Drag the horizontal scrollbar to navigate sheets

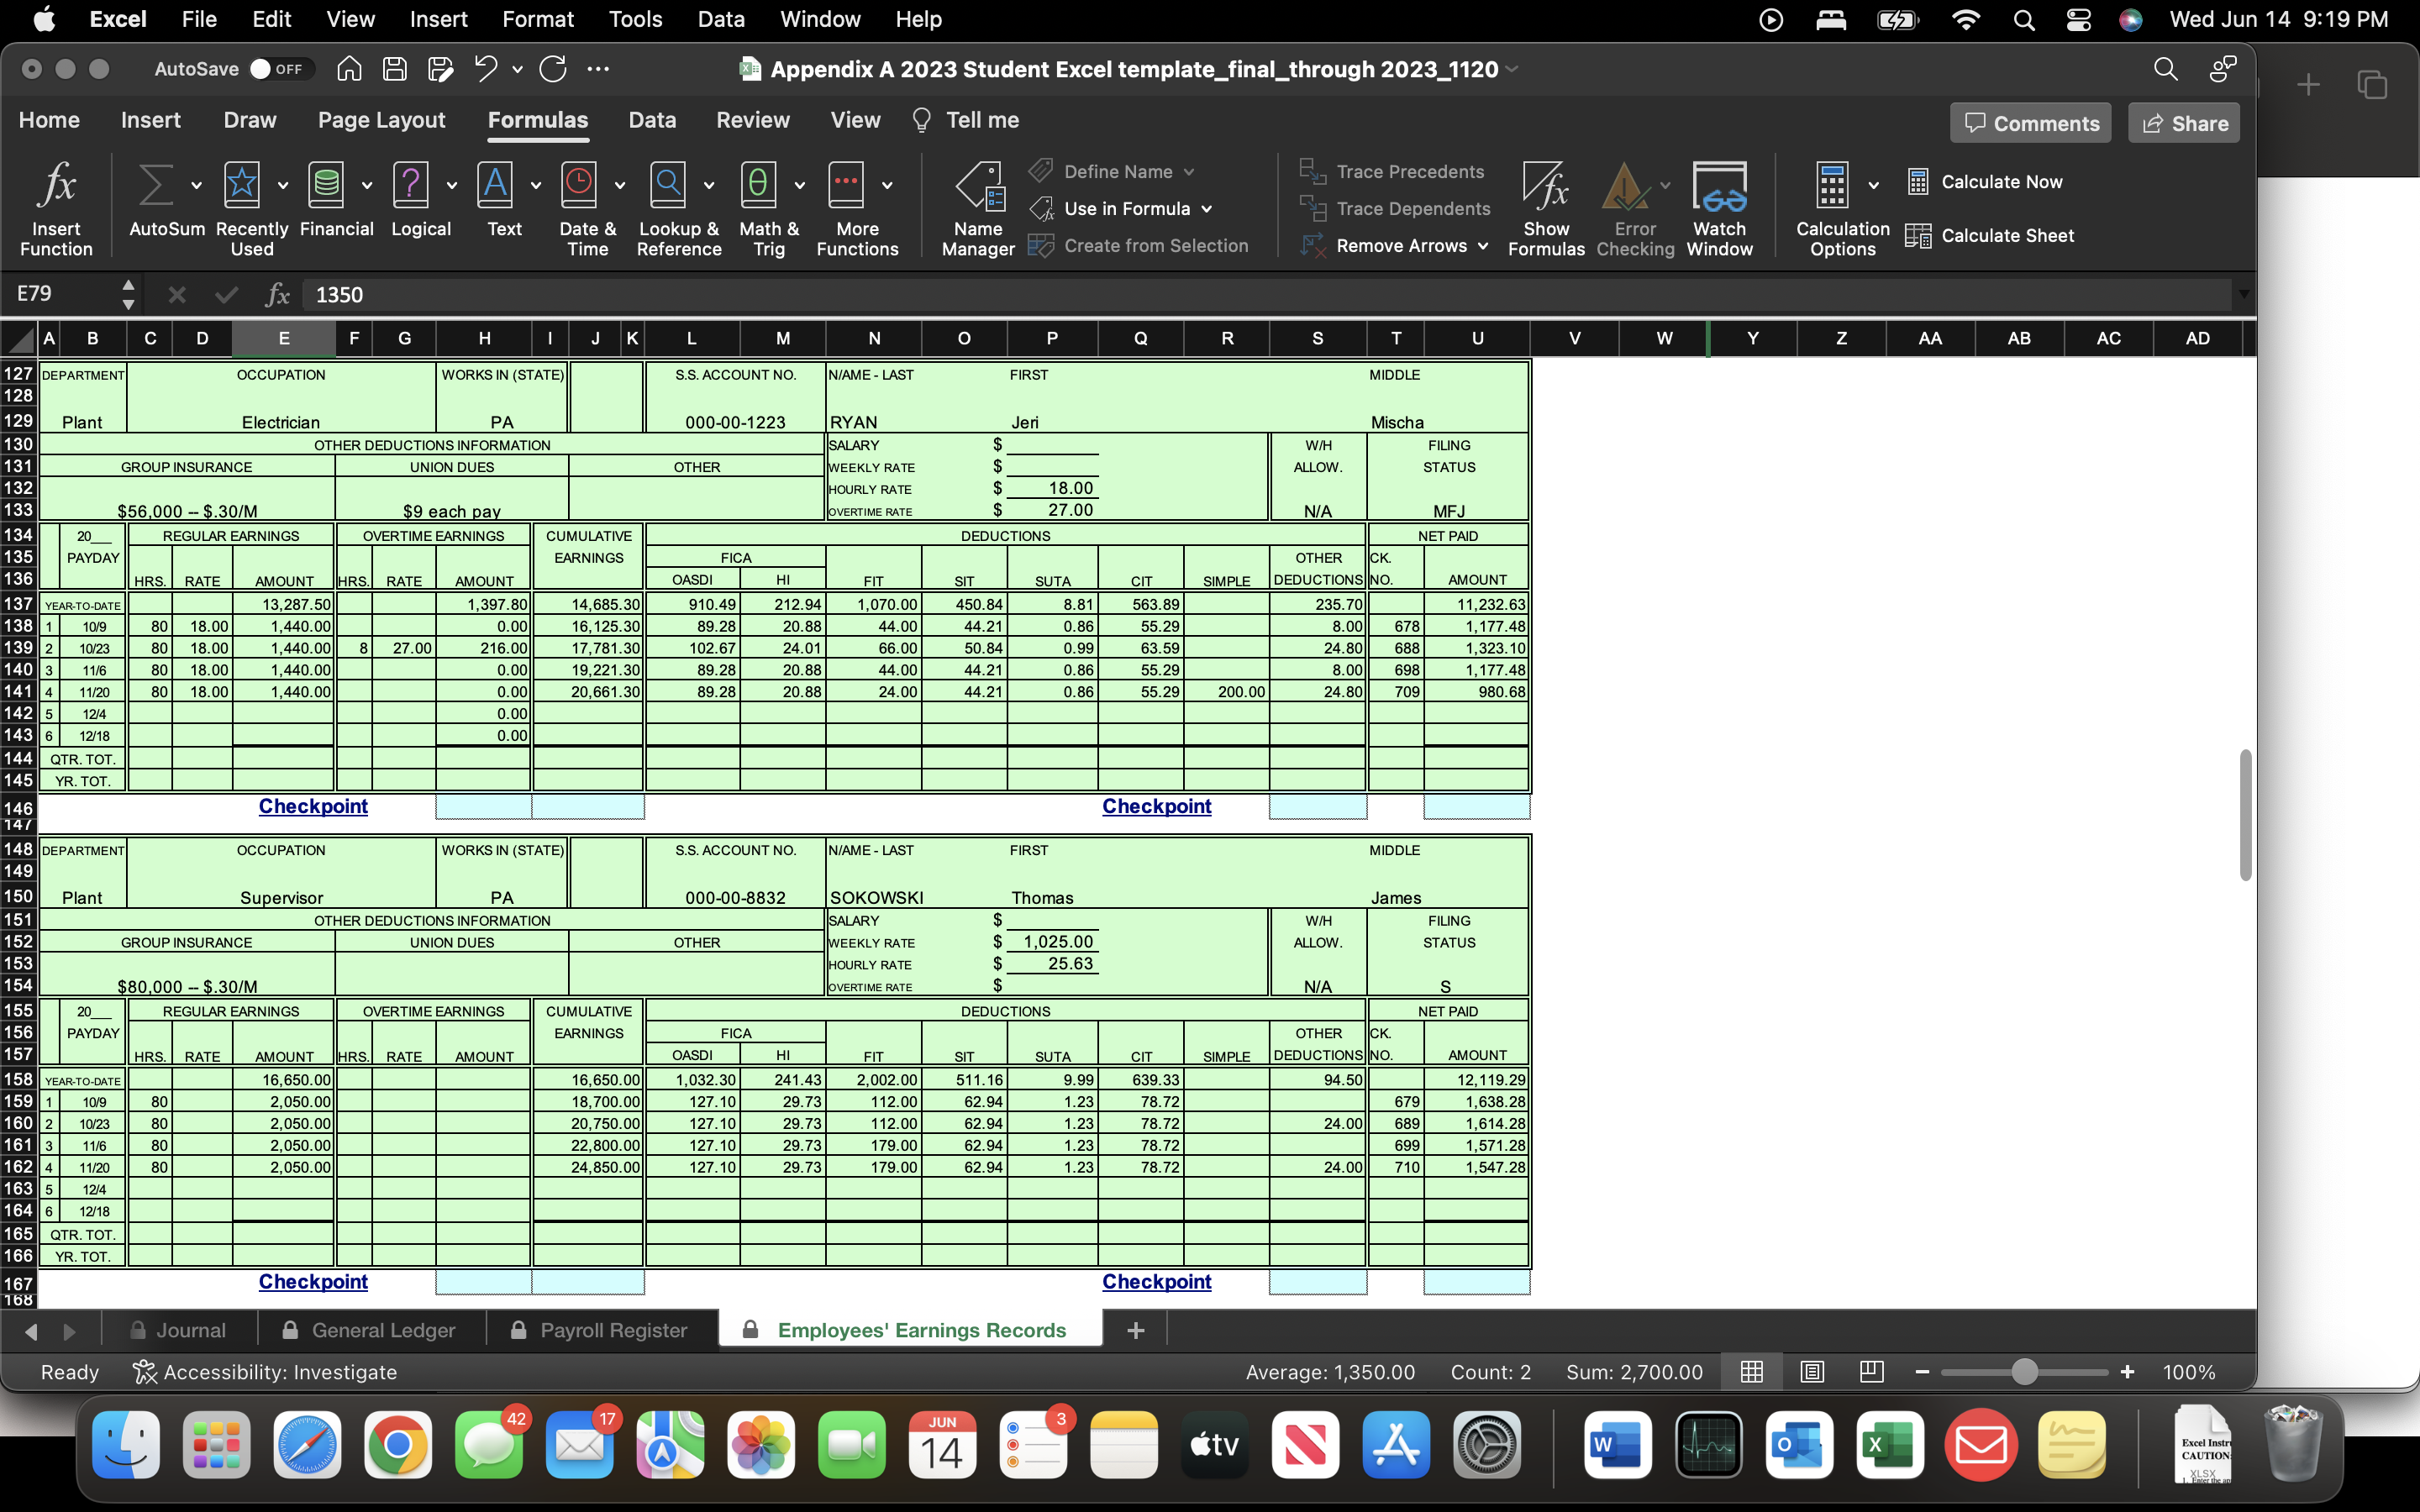point(50,1331)
